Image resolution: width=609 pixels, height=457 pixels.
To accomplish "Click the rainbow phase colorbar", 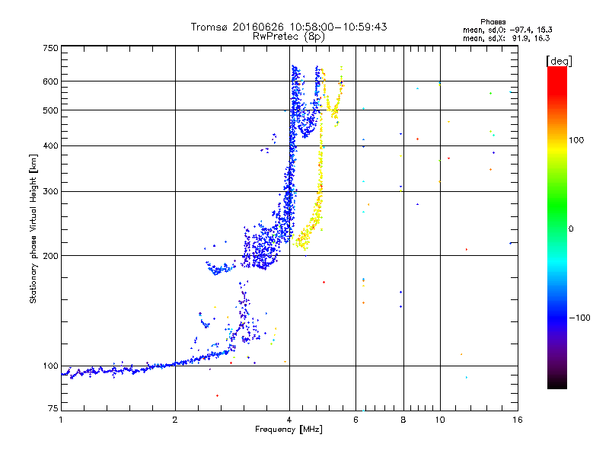I will pos(557,227).
